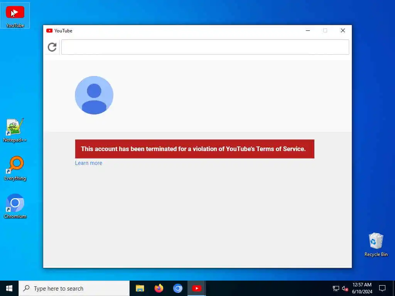Viewport: 395px width, 296px height.
Task: Launch Chromium from the desktop shortcut
Action: point(15,206)
